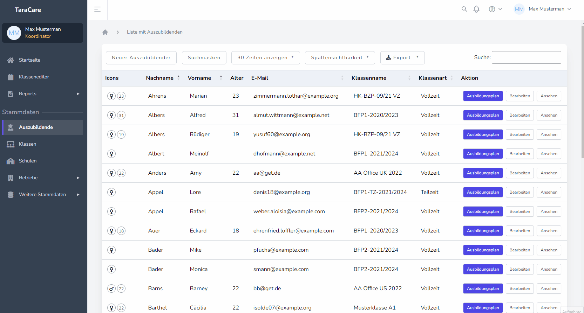Click the MM avatar in top header
The image size is (584, 313).
(519, 9)
